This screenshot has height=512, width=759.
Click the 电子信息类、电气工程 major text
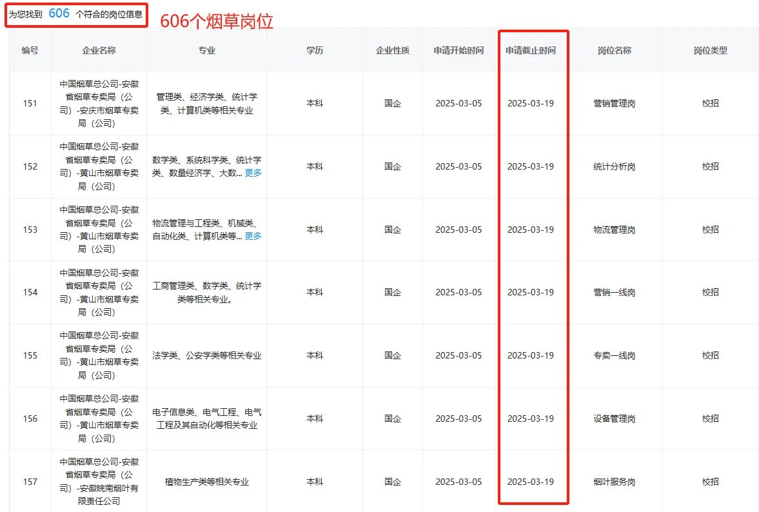pyautogui.click(x=207, y=418)
